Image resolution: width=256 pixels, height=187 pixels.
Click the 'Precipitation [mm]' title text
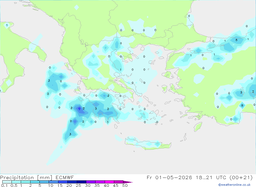pos(26,178)
